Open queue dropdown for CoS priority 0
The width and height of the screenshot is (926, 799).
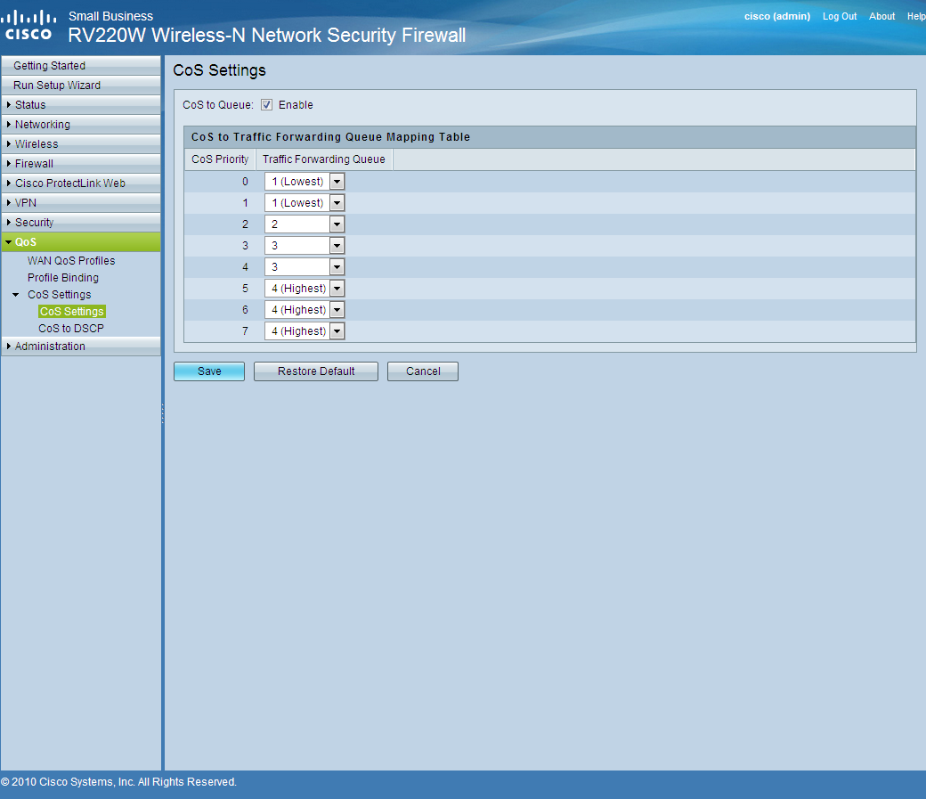click(305, 182)
